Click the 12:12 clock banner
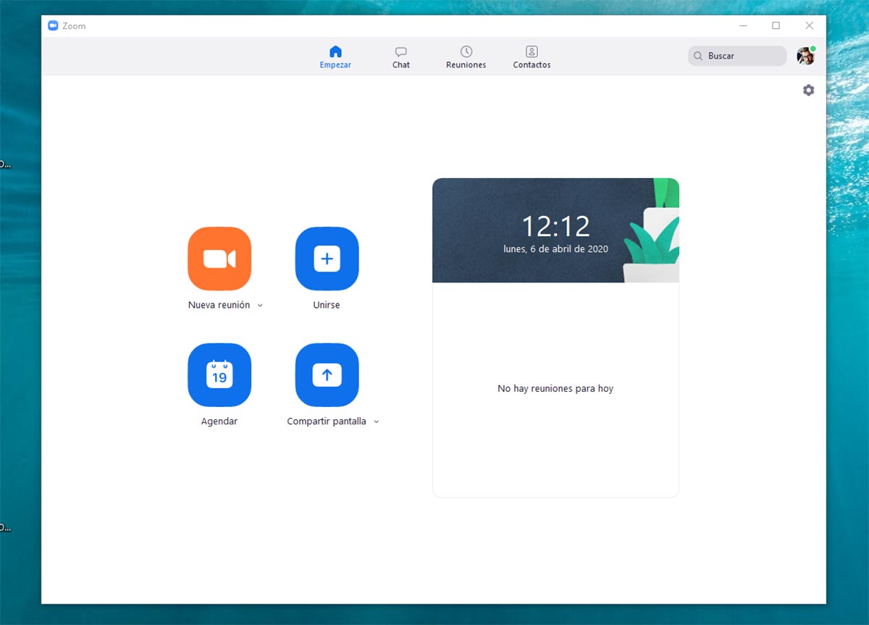Image resolution: width=869 pixels, height=625 pixels. click(x=555, y=227)
